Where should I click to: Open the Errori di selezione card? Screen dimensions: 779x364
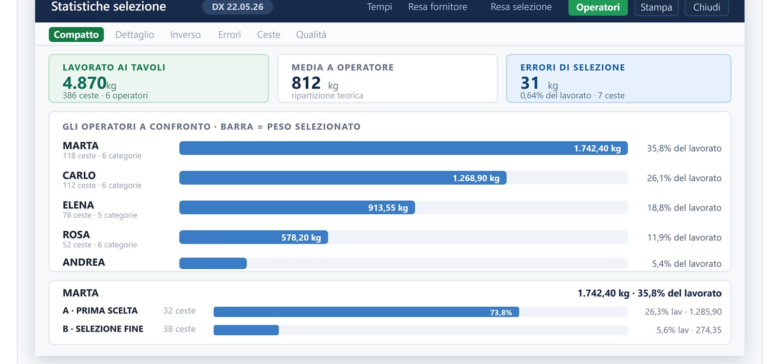point(619,78)
